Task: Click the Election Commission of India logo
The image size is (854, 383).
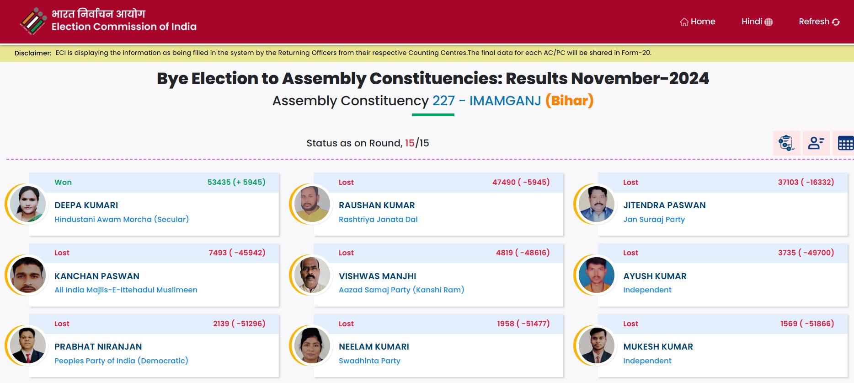Action: point(33,22)
